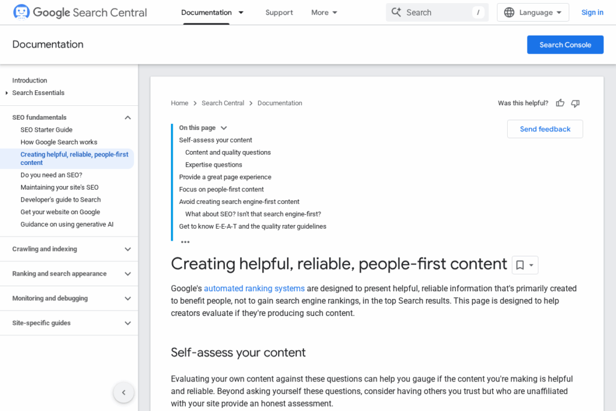Jump to Expertise questions section
616x411 pixels.
[x=214, y=165]
